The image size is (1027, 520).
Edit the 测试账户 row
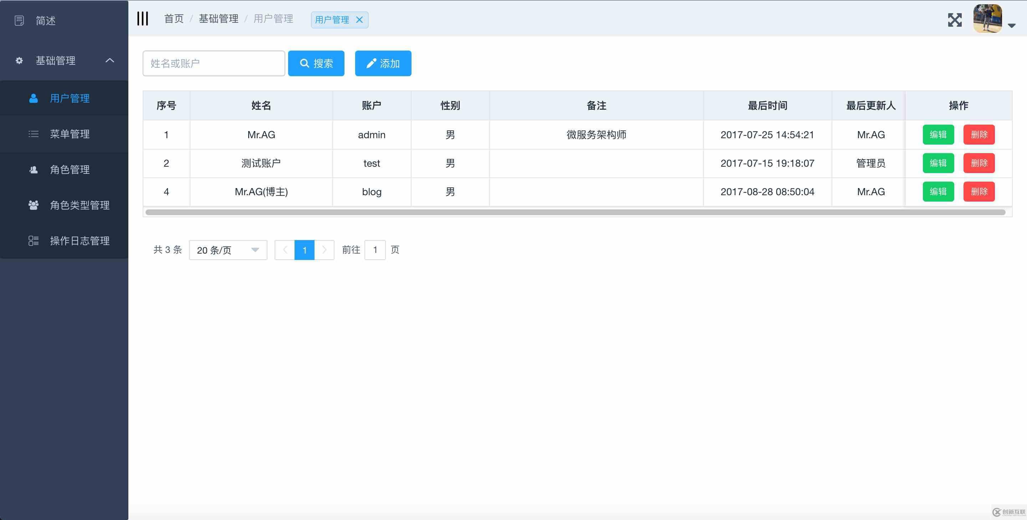click(x=938, y=163)
